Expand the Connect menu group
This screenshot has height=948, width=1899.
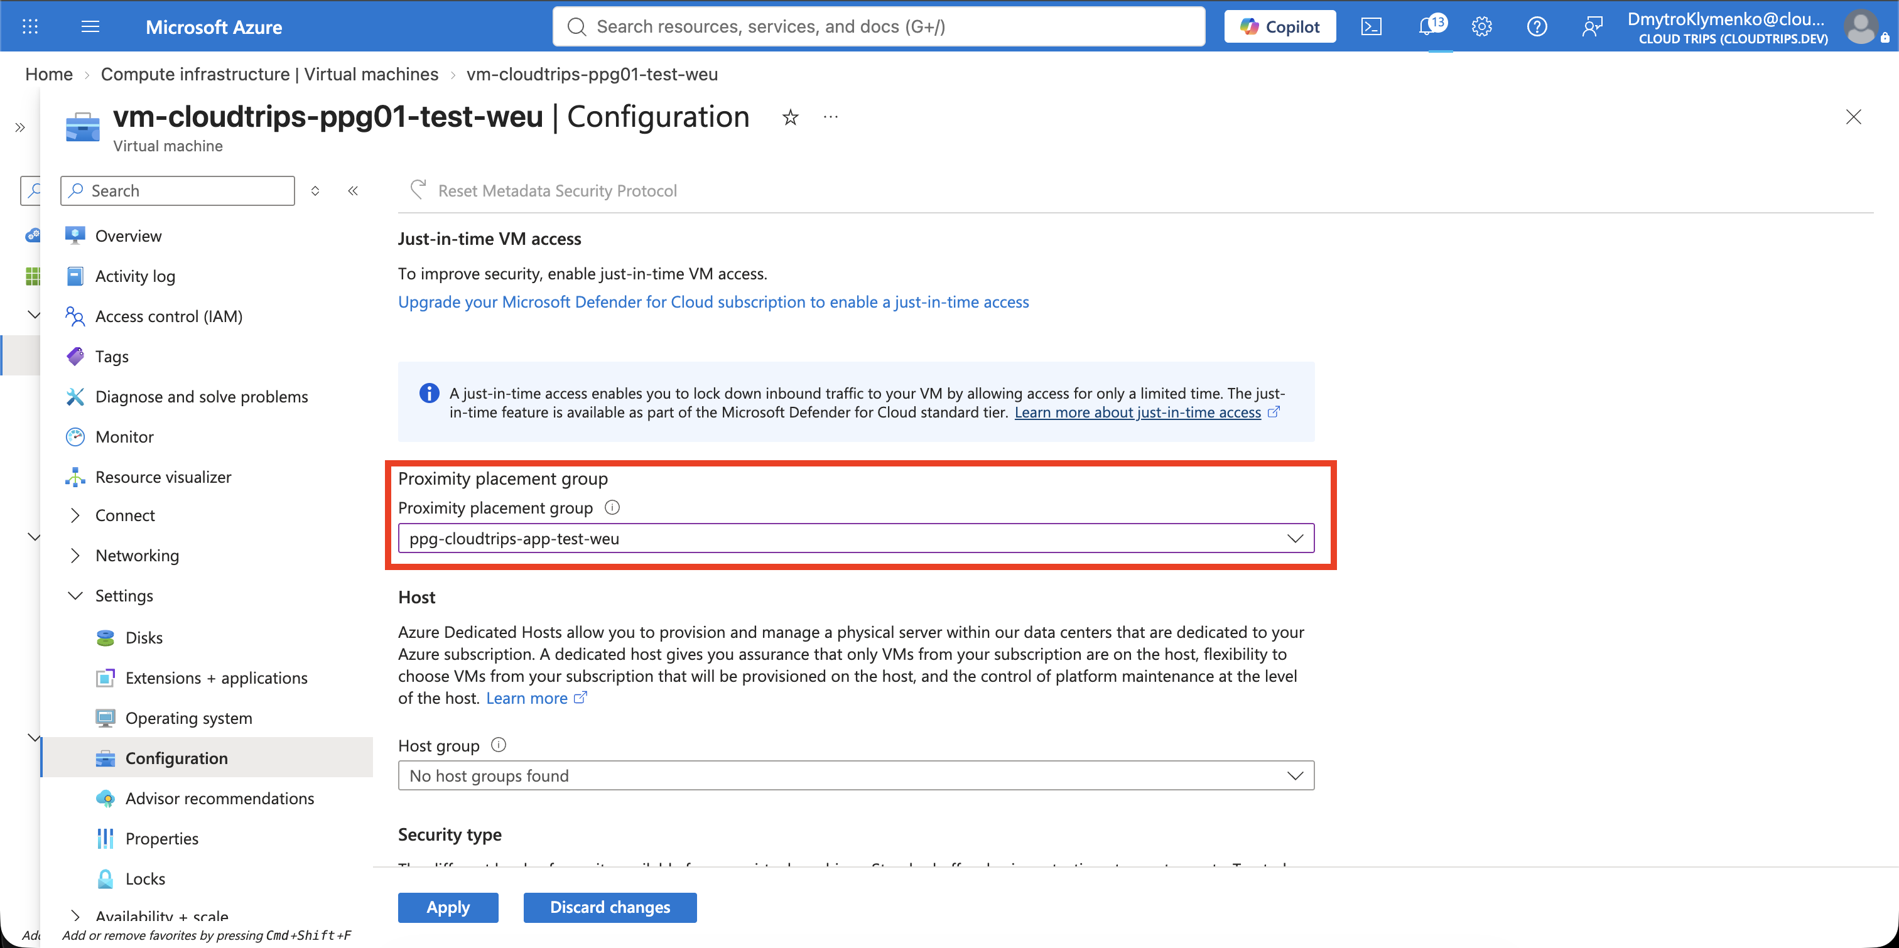point(75,515)
